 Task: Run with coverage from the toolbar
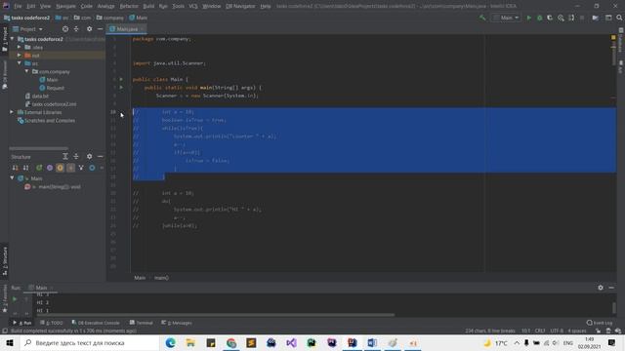550,18
